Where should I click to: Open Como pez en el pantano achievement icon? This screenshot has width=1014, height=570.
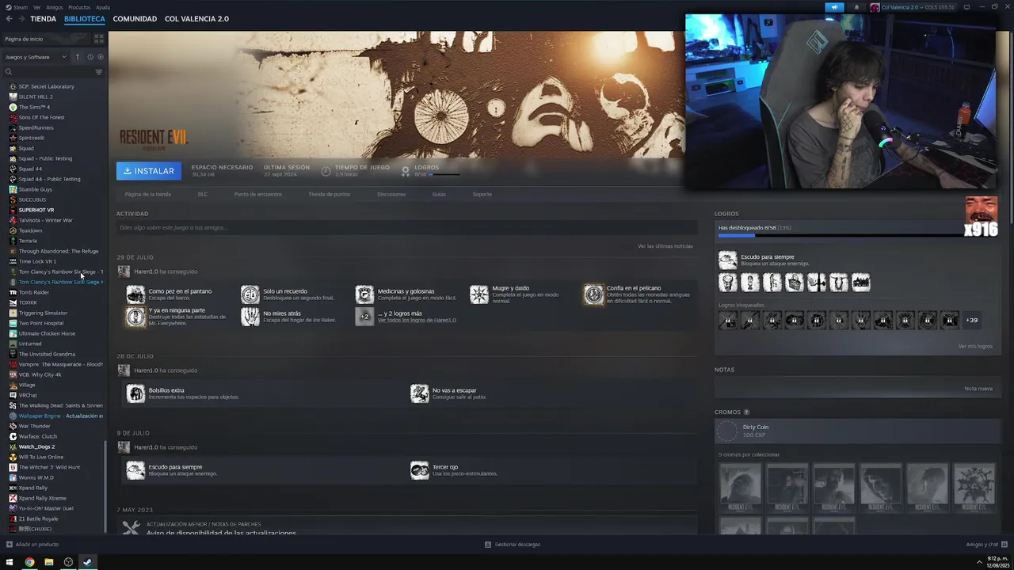(x=136, y=294)
